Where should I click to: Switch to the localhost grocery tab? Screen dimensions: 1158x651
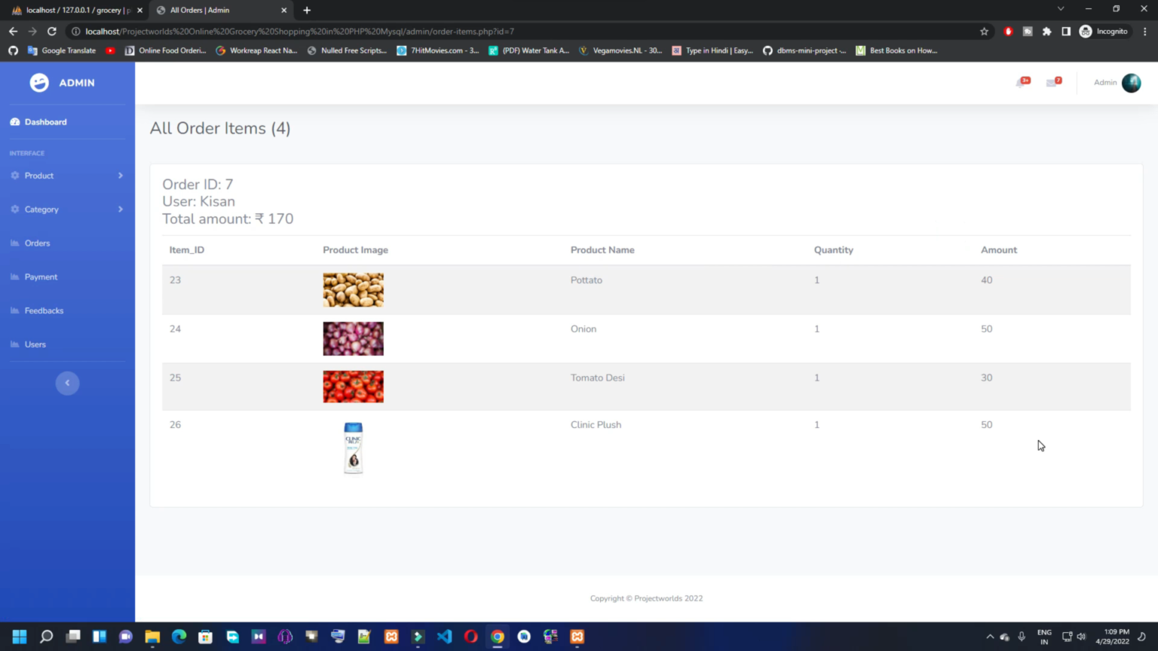[x=72, y=10]
